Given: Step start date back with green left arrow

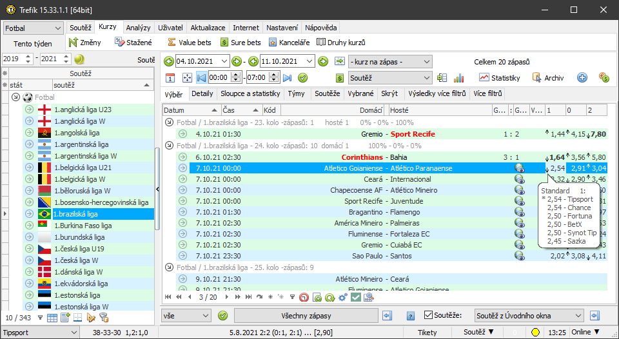Looking at the screenshot, I should click(169, 61).
